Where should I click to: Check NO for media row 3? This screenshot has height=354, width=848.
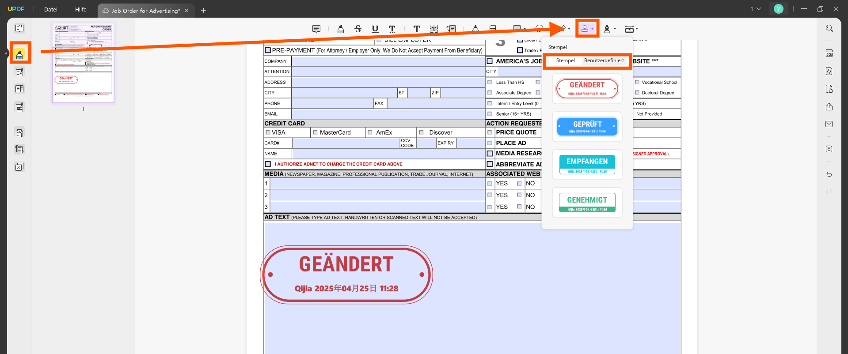[520, 207]
